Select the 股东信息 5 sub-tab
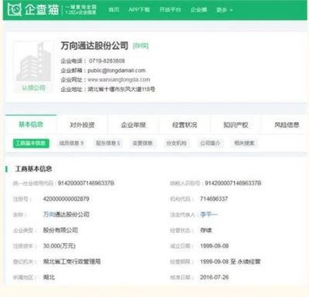 [108, 143]
